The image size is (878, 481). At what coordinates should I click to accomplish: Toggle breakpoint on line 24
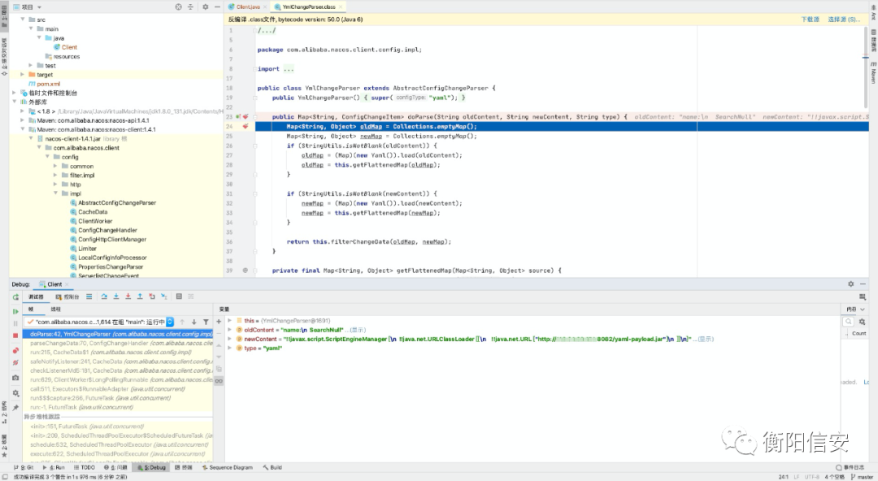246,127
